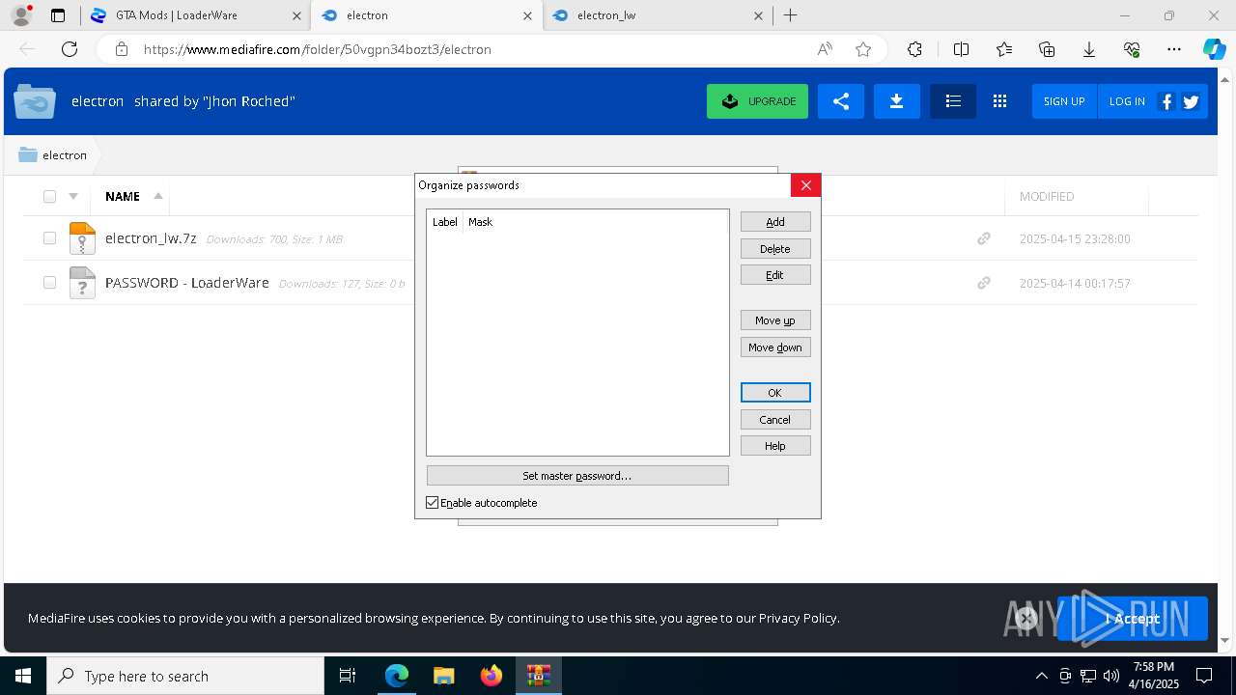Screen dimensions: 1236x695
Task: Toggle split screen view
Action: click(x=961, y=49)
